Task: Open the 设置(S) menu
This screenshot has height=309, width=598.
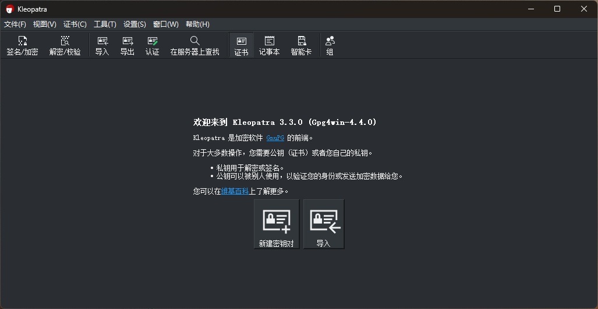Action: click(135, 24)
